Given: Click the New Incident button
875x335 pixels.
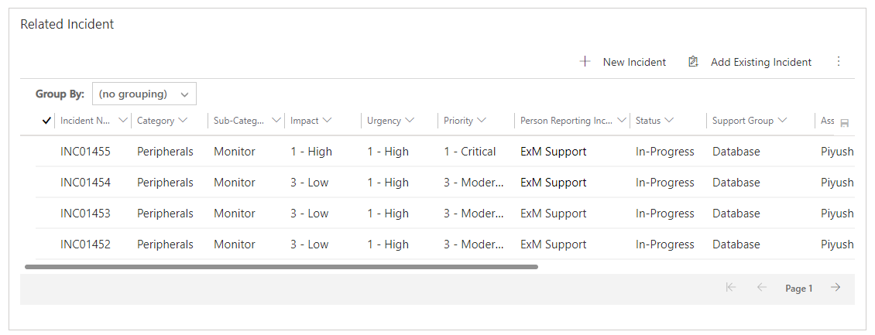Looking at the screenshot, I should click(x=623, y=62).
